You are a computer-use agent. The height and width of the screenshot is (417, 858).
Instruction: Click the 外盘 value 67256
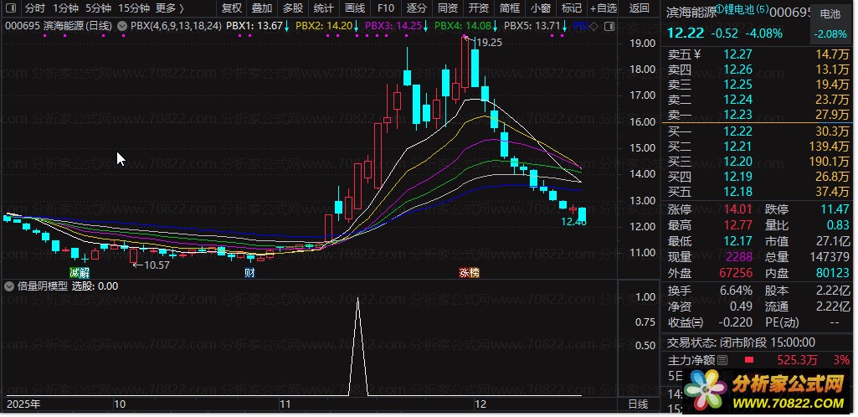(736, 272)
